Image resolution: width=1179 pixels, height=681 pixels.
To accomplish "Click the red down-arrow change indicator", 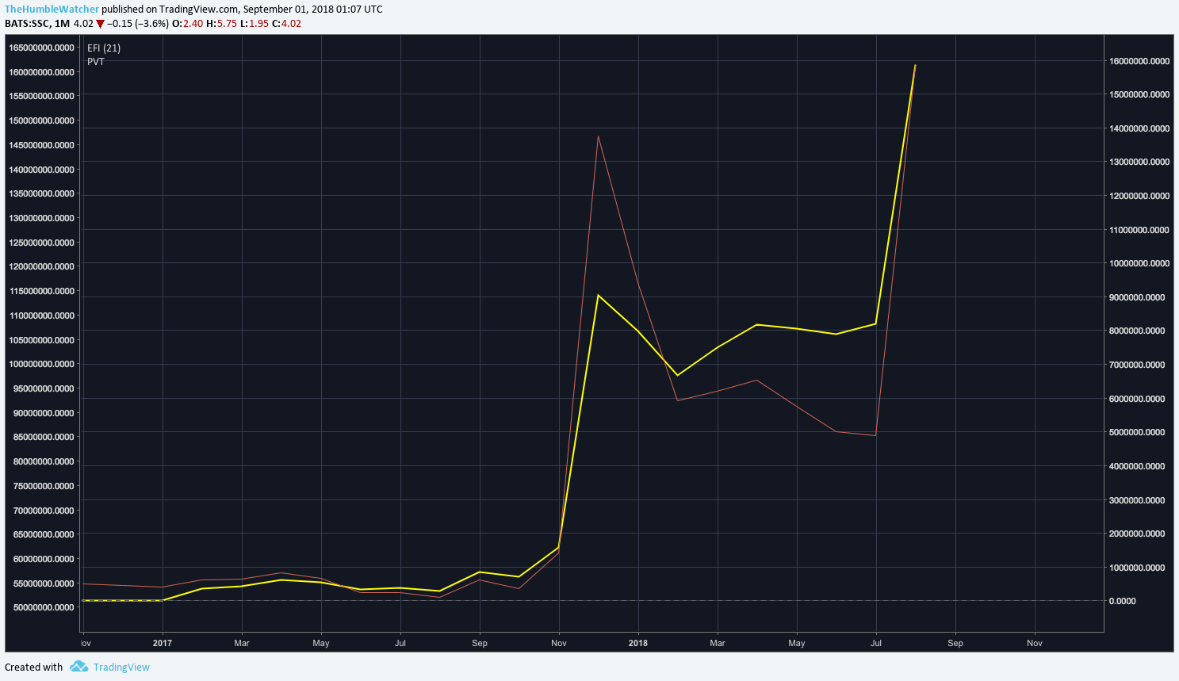I will (x=100, y=24).
